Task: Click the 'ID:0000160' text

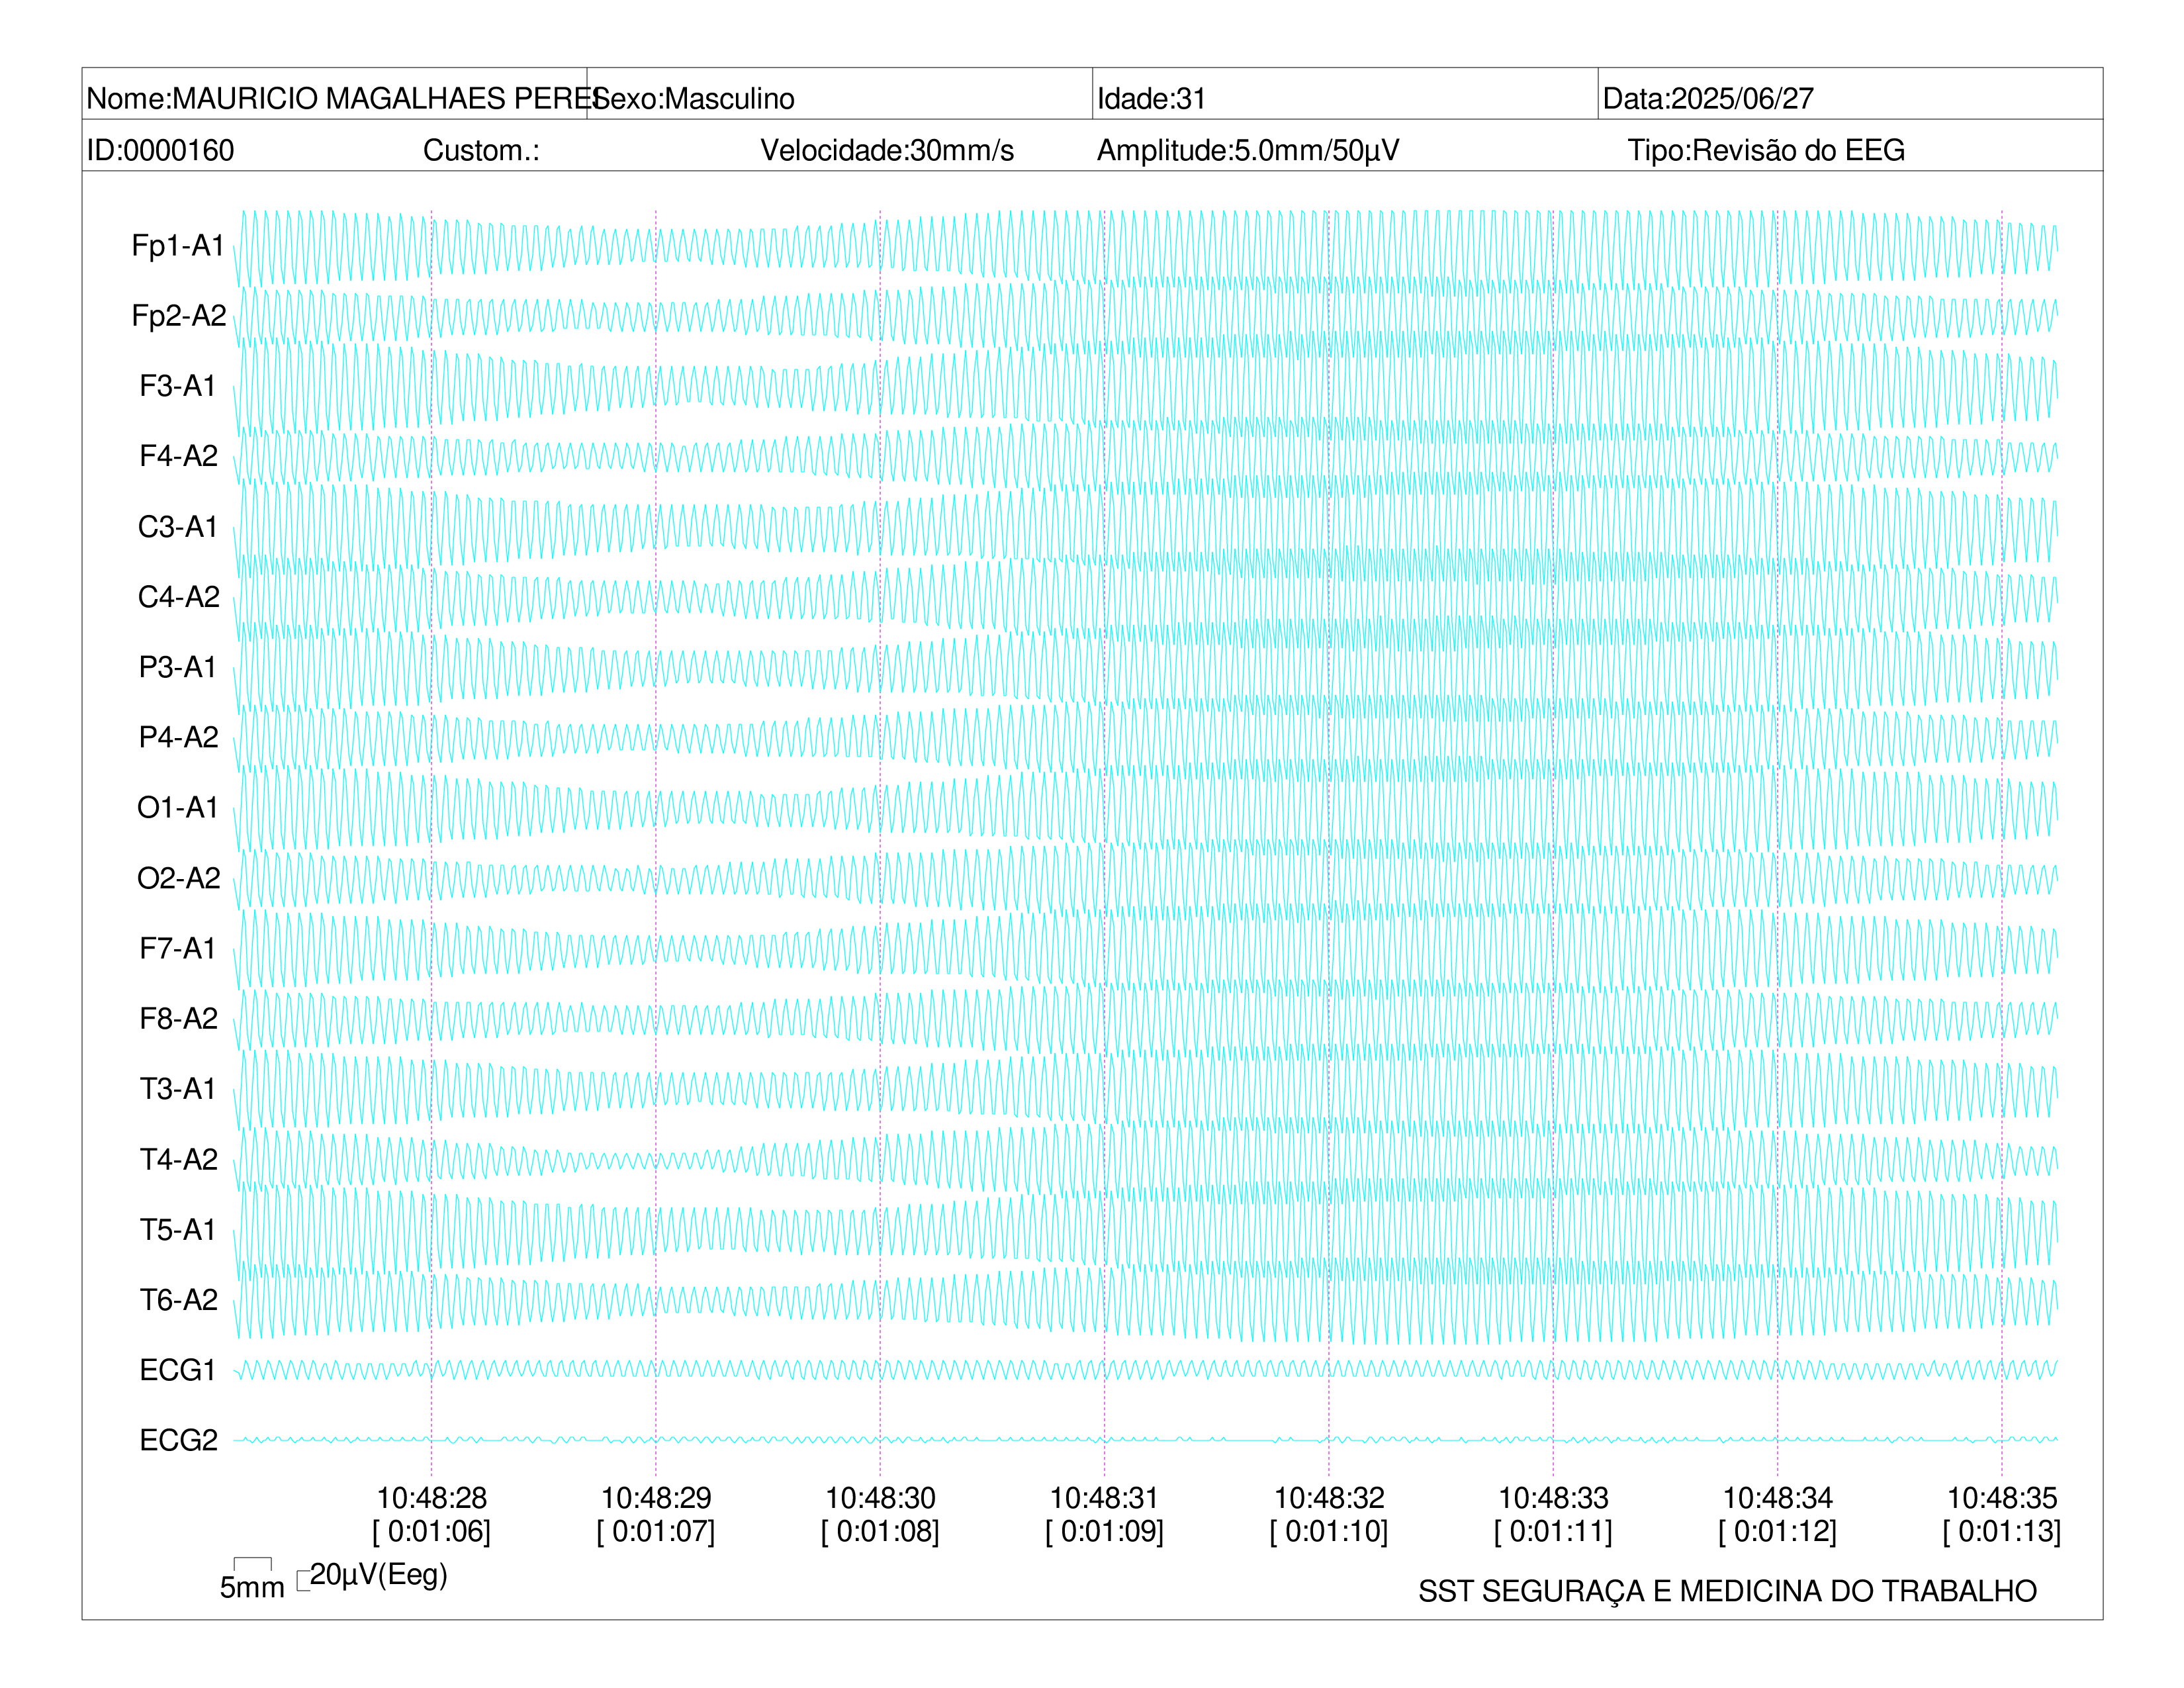Action: [160, 150]
